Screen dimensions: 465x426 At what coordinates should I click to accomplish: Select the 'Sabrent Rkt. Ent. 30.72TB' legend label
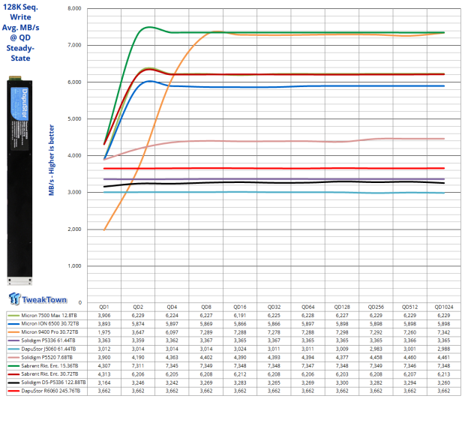click(x=49, y=374)
